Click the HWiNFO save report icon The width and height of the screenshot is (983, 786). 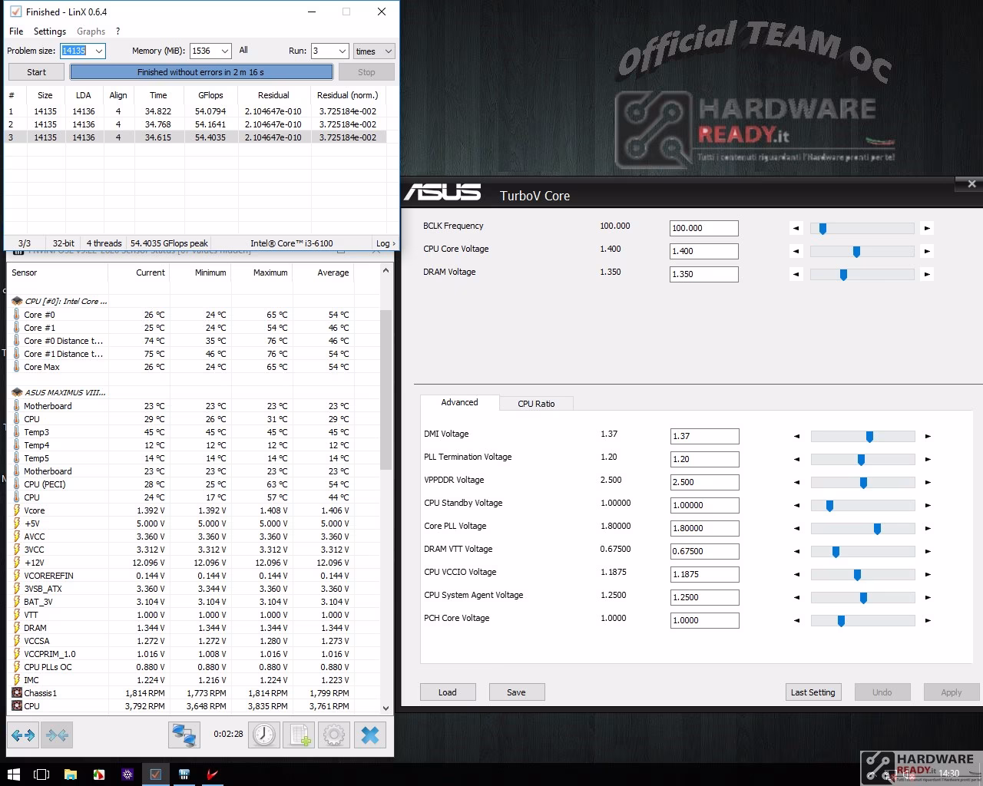pyautogui.click(x=299, y=735)
